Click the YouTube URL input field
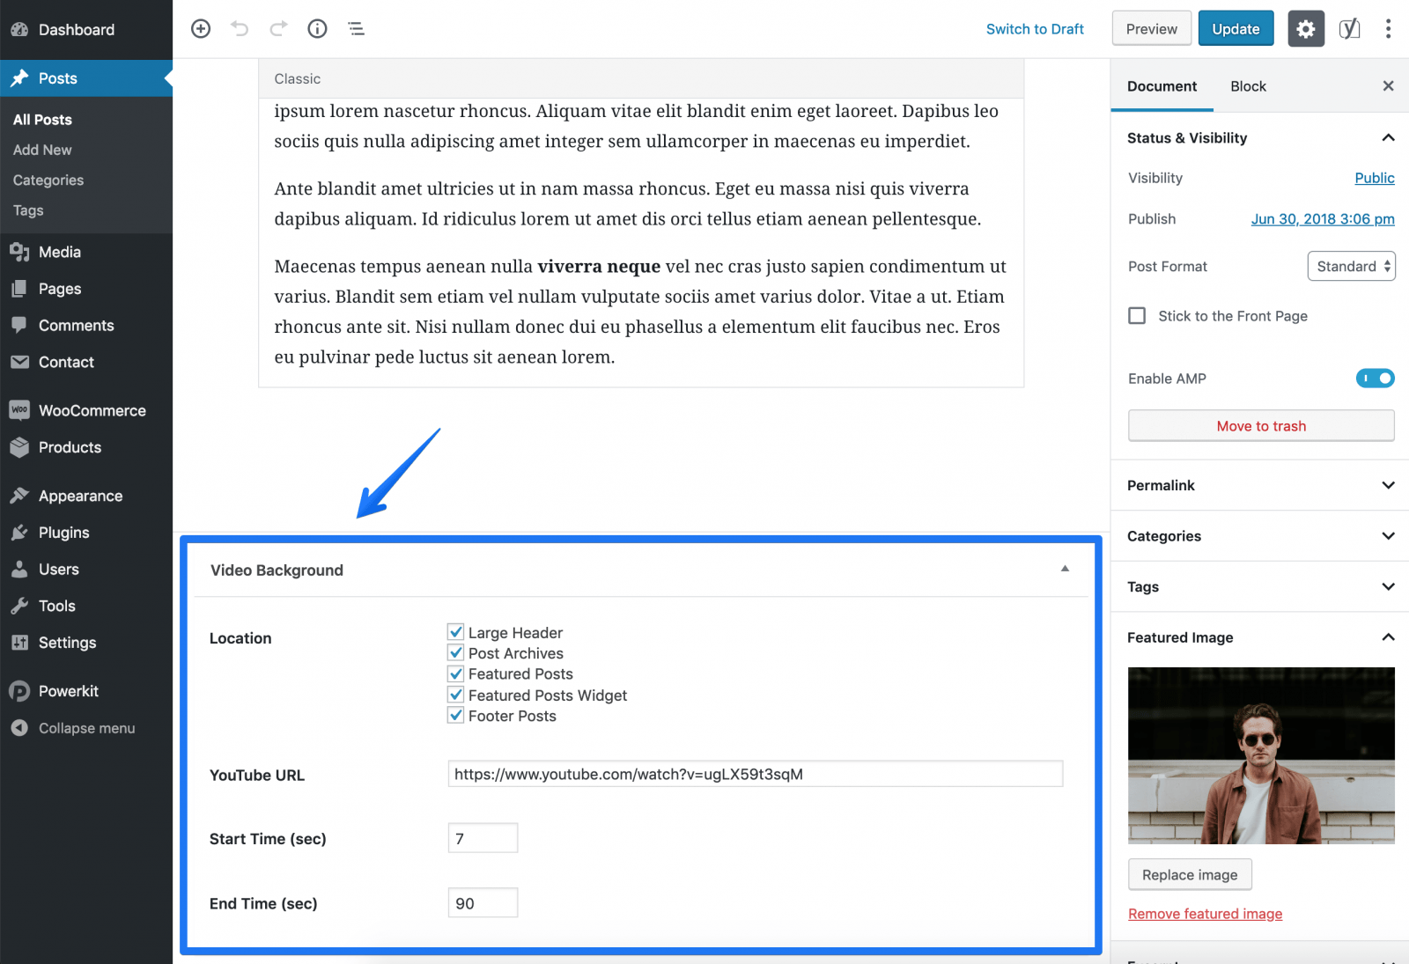This screenshot has width=1409, height=964. (x=756, y=774)
